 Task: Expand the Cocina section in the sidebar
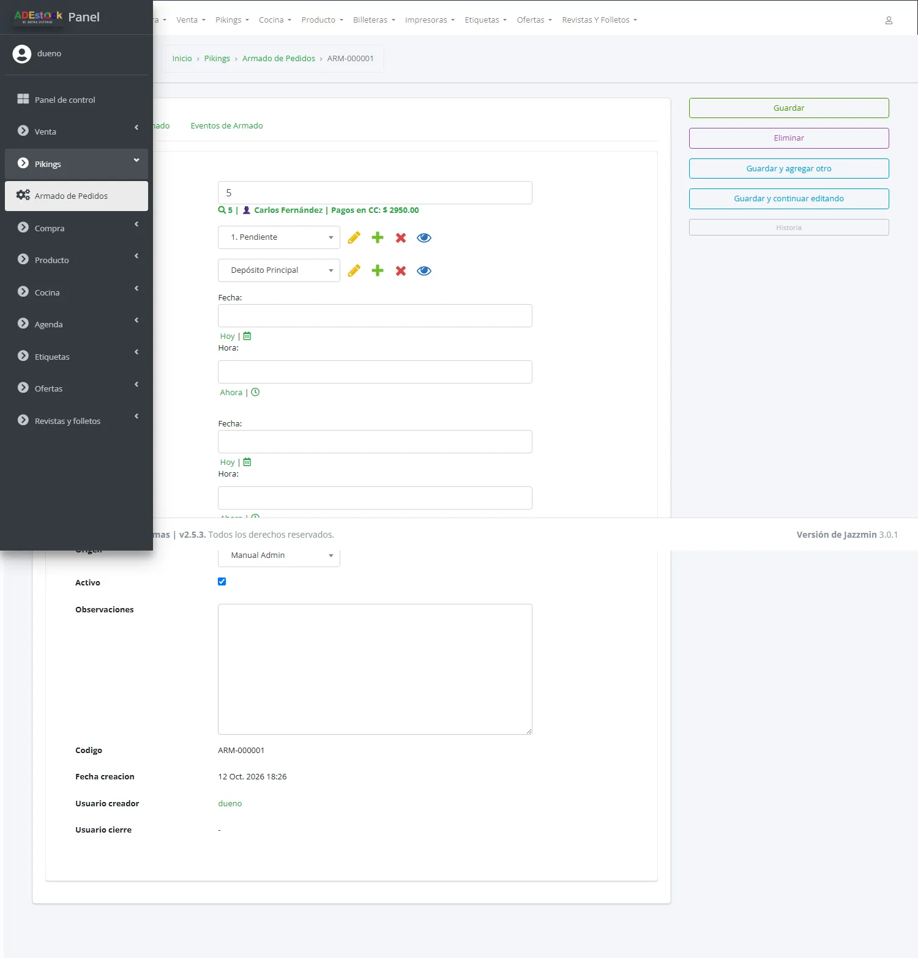pyautogui.click(x=76, y=292)
